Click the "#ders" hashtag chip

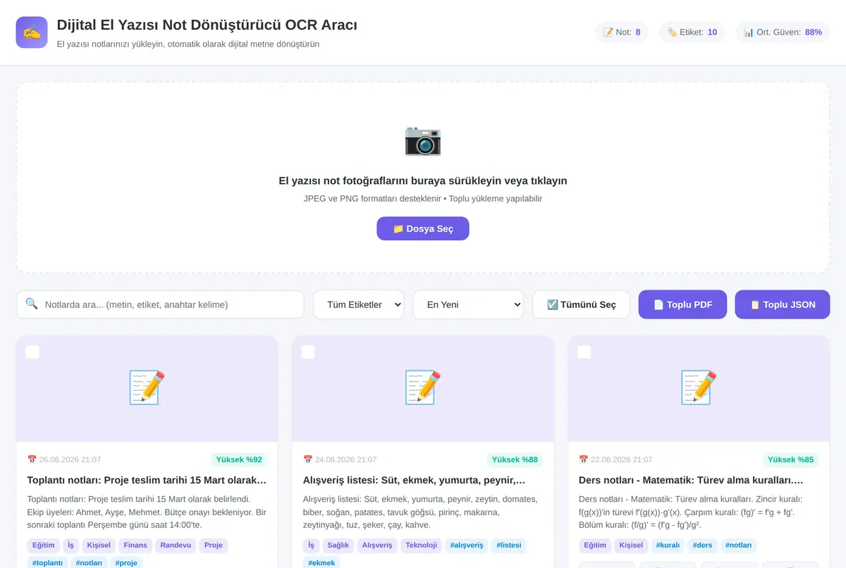point(702,545)
